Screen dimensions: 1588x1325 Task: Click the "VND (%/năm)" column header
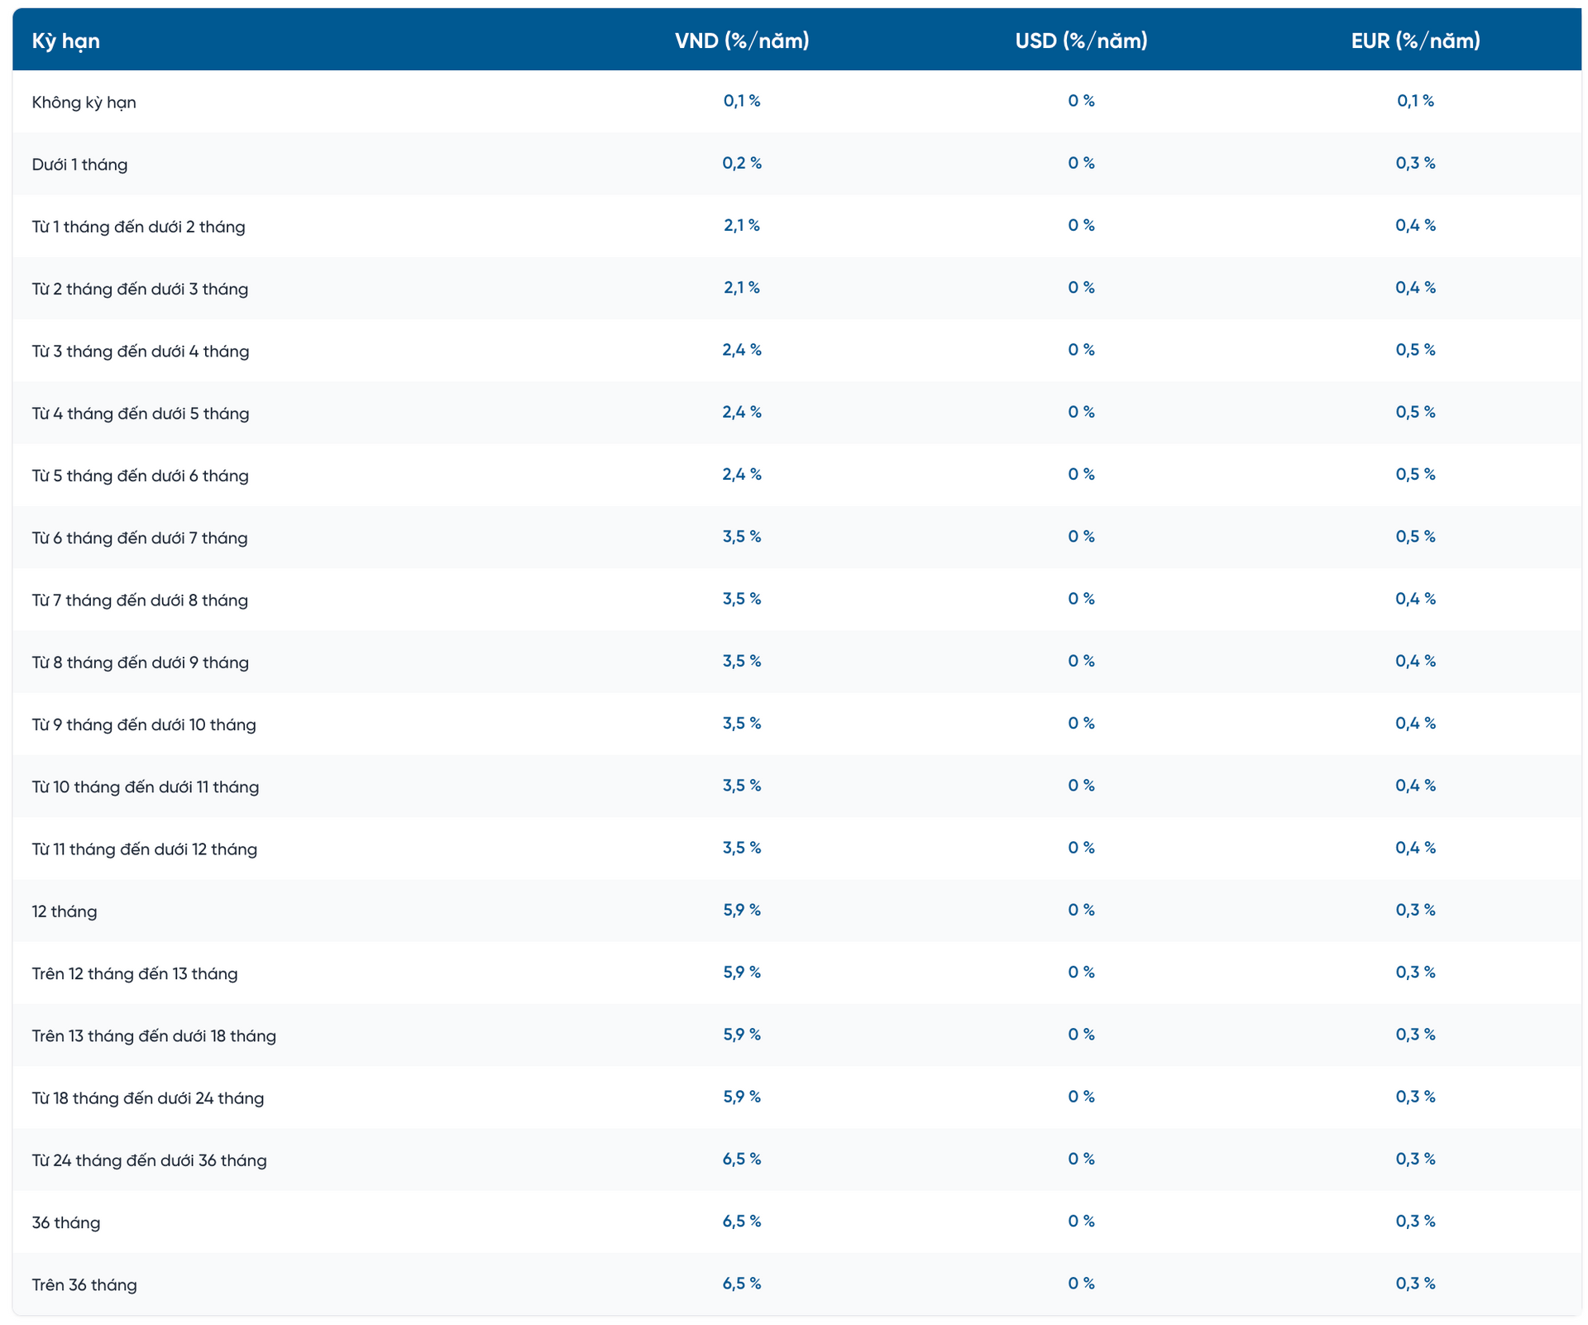[742, 41]
